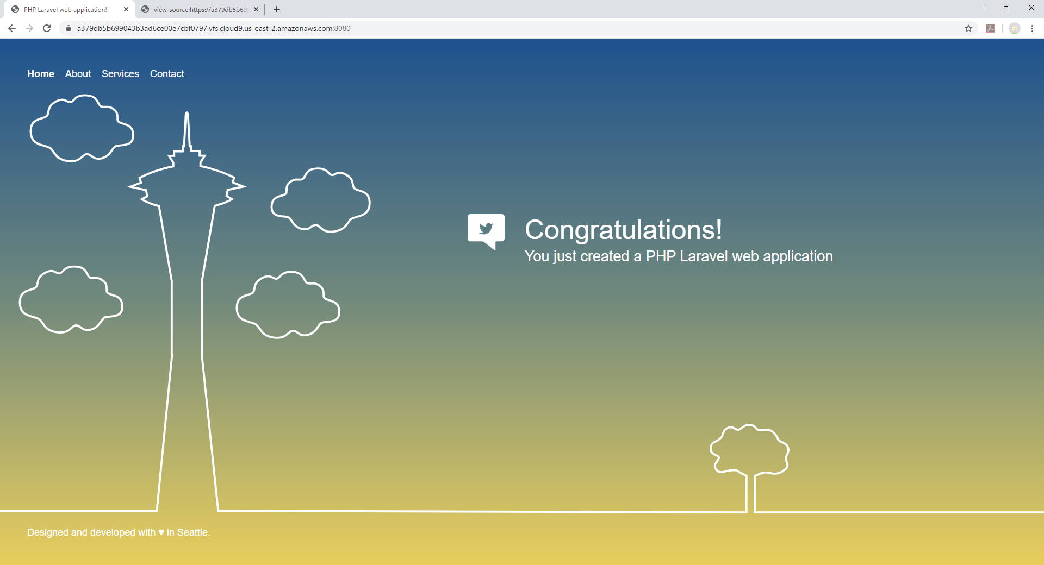
Task: Close the Chrome window
Action: 1031,8
